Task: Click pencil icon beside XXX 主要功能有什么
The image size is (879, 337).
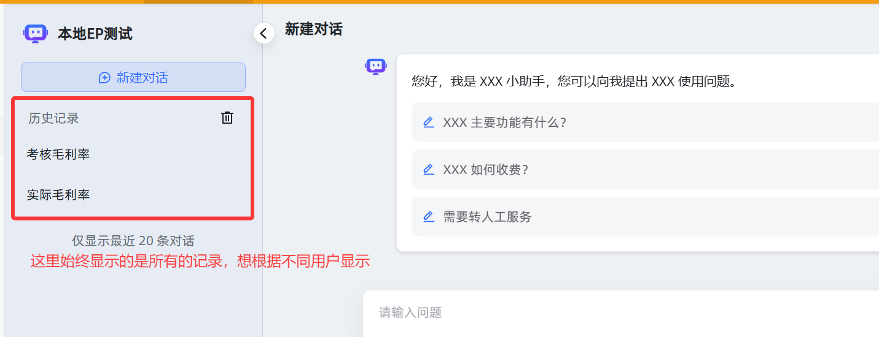Action: [429, 122]
